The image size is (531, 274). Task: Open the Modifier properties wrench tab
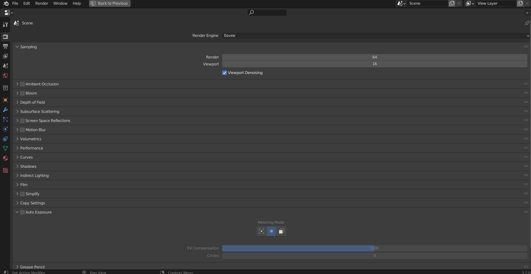5,110
